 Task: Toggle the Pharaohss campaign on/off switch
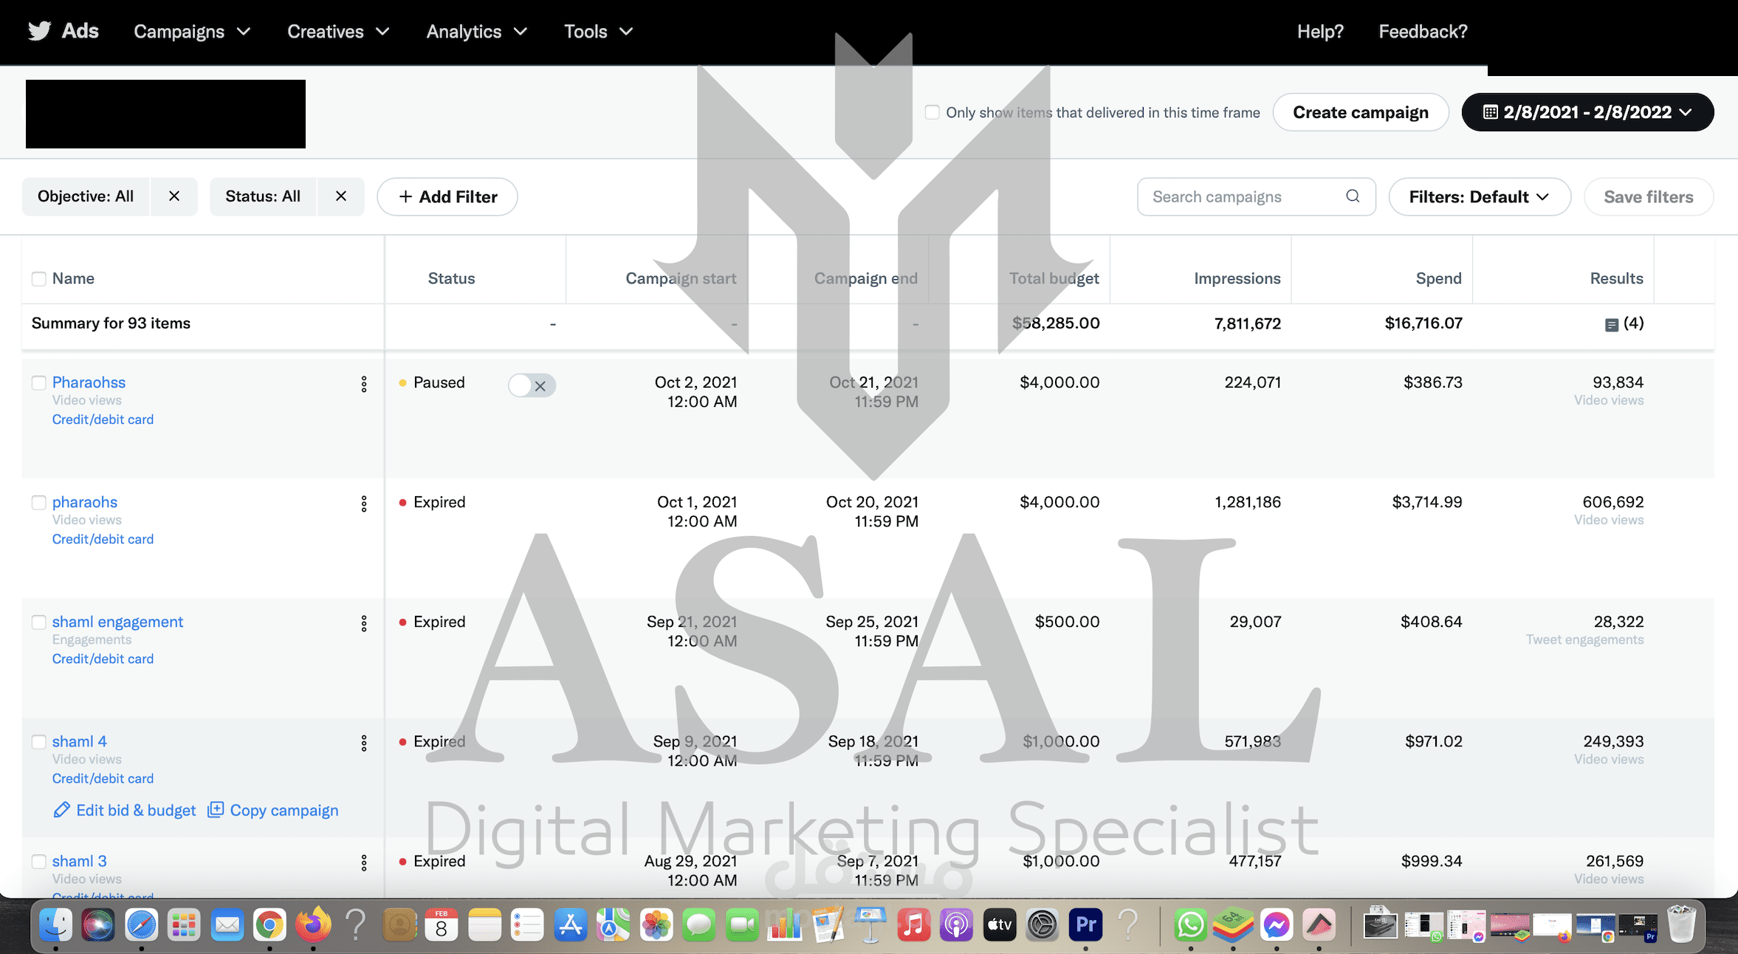point(532,385)
